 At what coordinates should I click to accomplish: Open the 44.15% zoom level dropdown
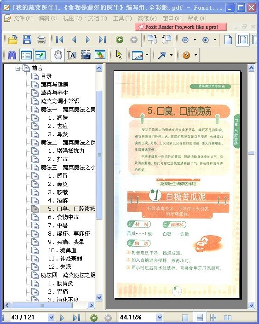[x=159, y=317]
